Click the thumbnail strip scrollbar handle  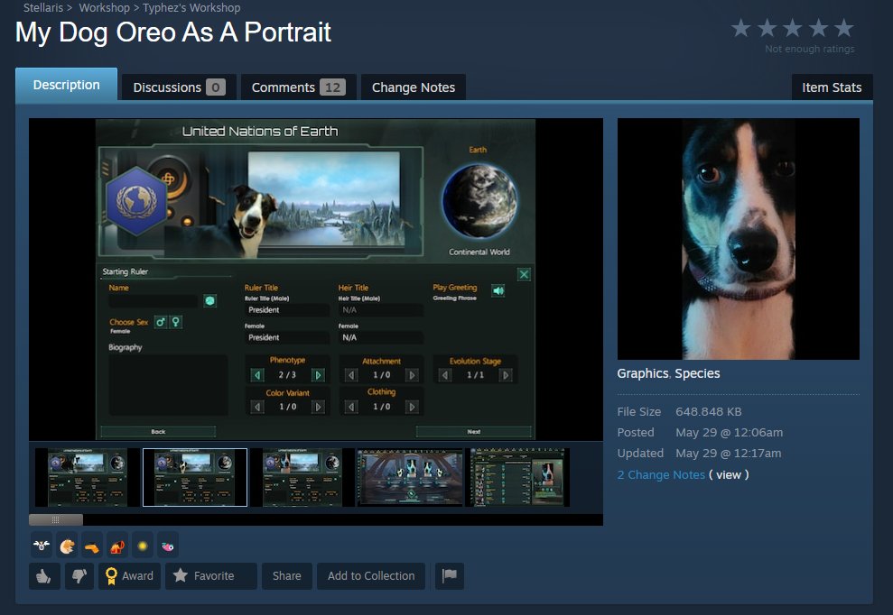tap(56, 519)
